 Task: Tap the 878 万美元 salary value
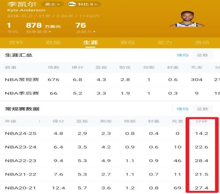pos(43,26)
